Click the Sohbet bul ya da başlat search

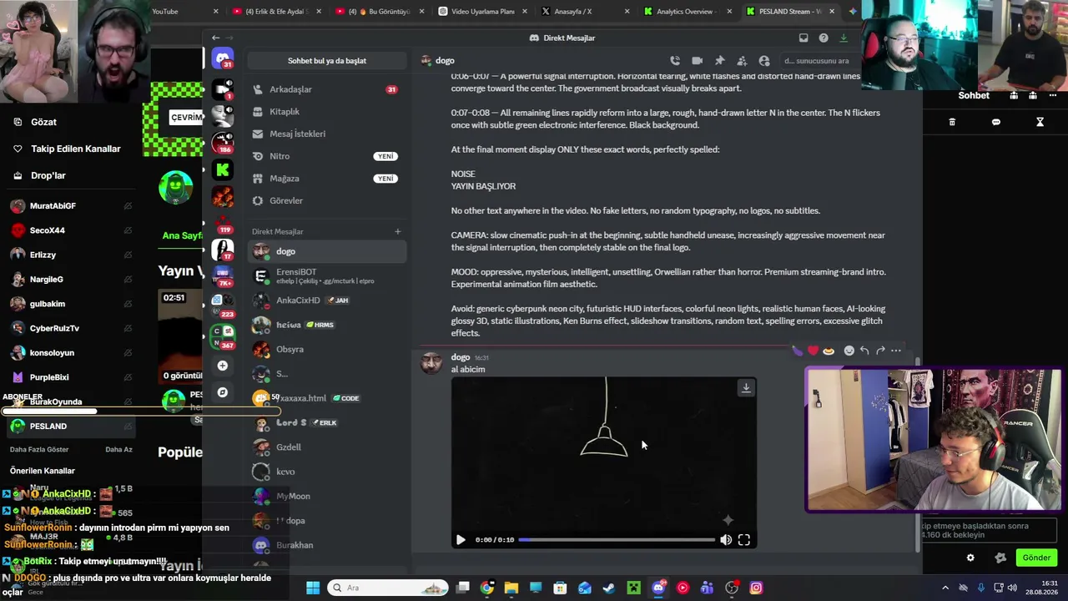(x=327, y=61)
